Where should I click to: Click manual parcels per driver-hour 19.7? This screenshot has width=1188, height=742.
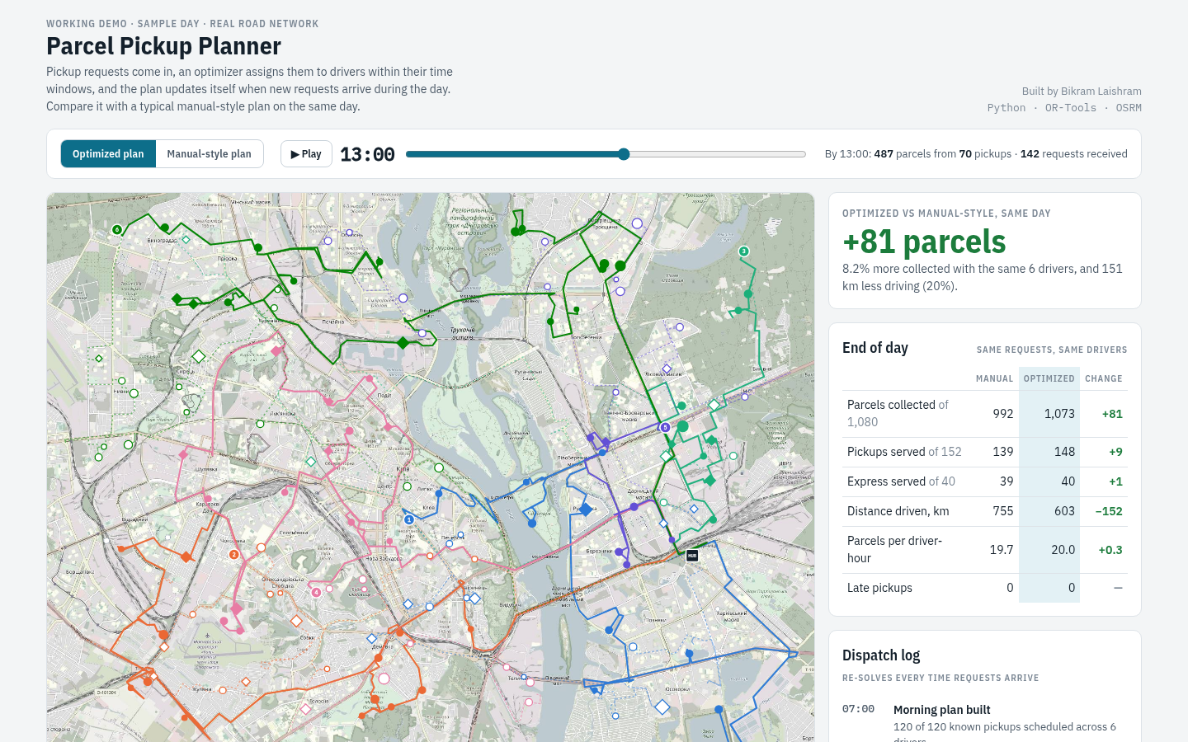pos(1002,550)
